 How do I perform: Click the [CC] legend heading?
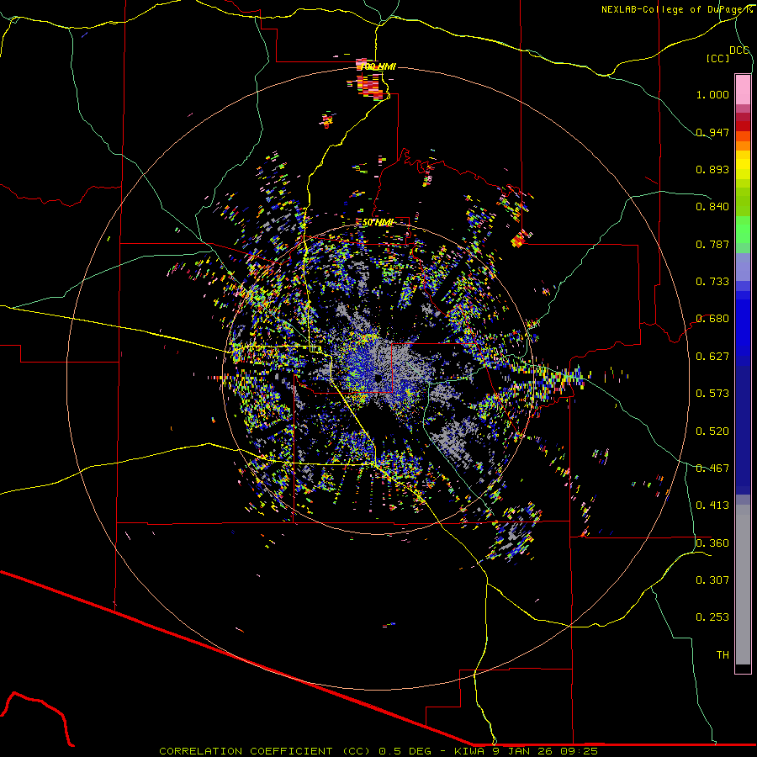coord(718,58)
